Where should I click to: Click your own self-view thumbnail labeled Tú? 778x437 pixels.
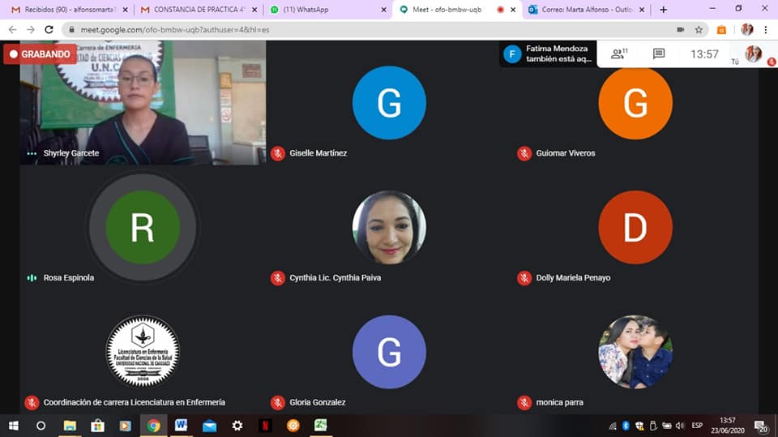(x=753, y=54)
